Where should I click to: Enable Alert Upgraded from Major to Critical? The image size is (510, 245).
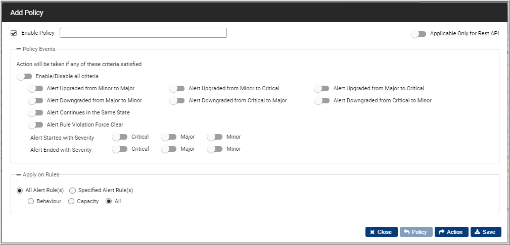point(321,88)
